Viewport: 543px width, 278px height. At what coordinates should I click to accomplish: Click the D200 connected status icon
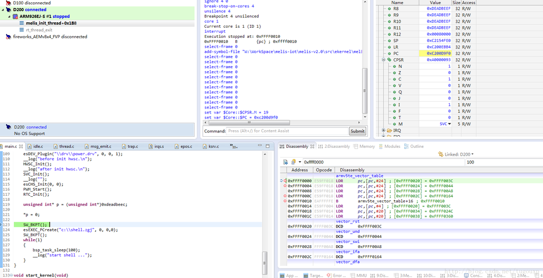(8, 127)
